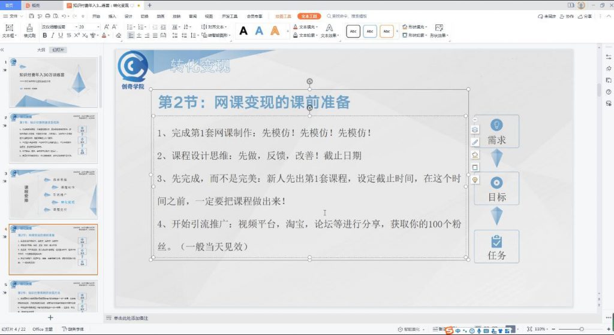Switch slide panel to 幻灯片 view
This screenshot has height=335, width=614.
point(58,50)
